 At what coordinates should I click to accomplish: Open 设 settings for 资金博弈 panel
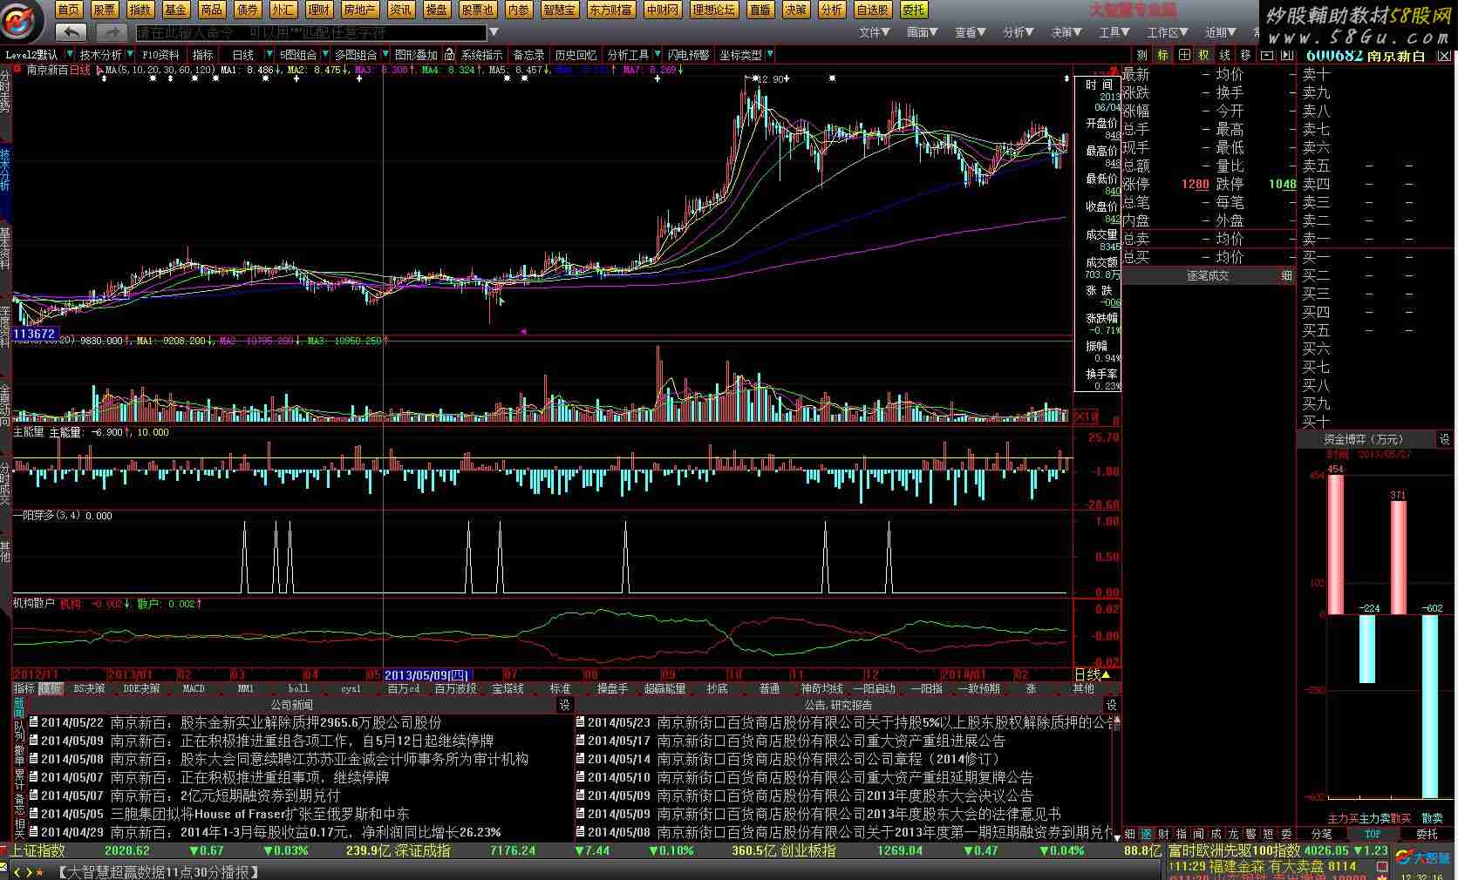click(x=1444, y=440)
